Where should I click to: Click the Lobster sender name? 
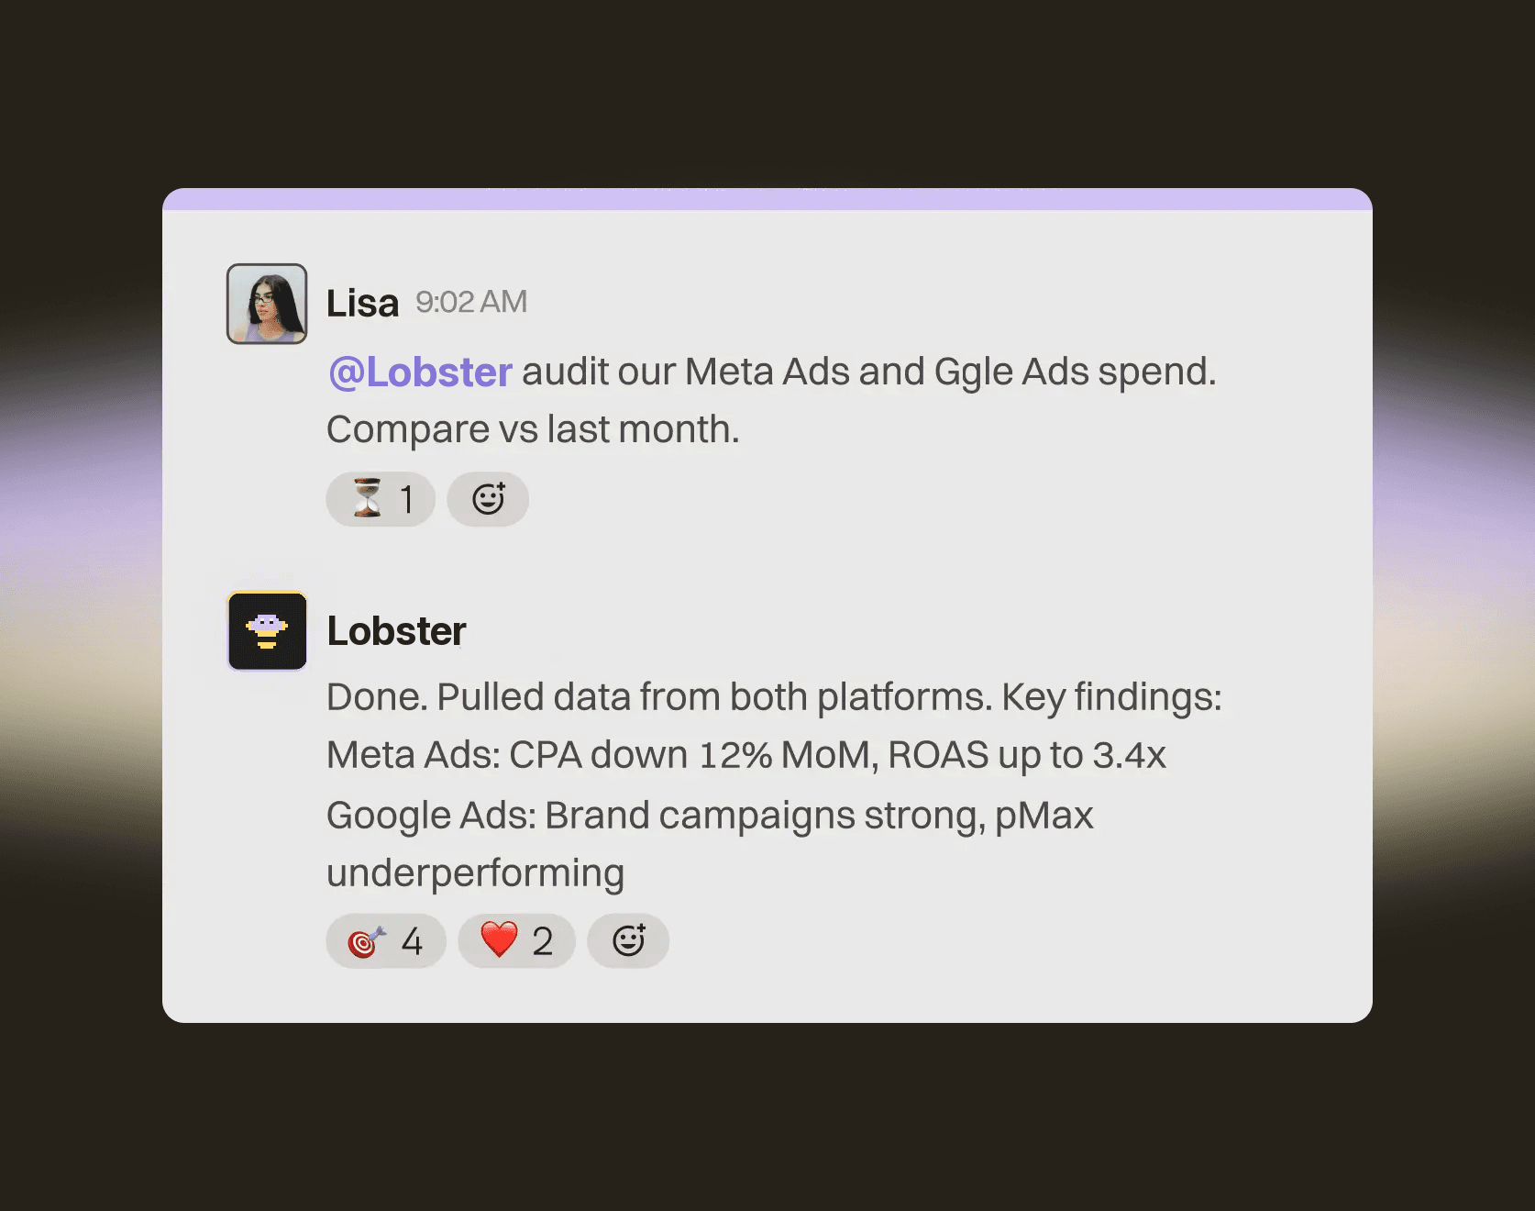point(396,631)
